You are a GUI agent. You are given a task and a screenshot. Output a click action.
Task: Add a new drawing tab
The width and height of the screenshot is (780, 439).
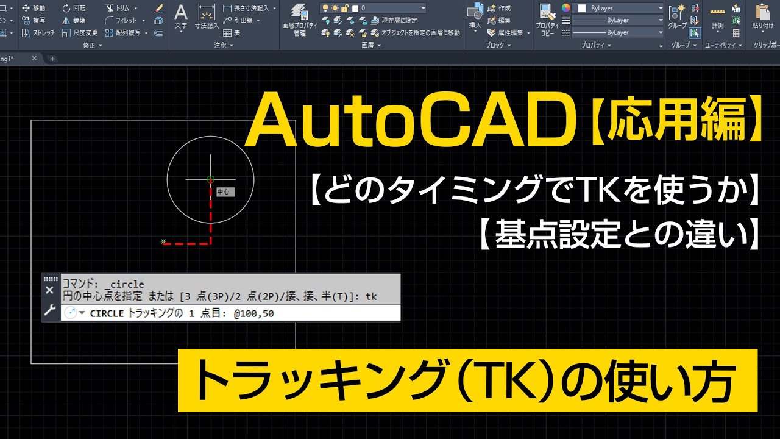52,59
